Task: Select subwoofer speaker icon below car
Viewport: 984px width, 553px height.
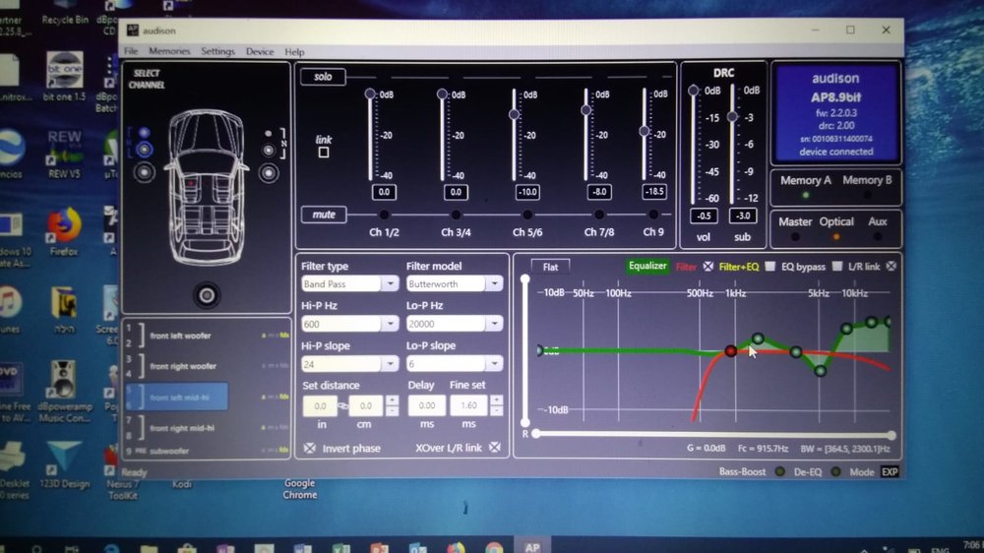Action: tap(207, 295)
